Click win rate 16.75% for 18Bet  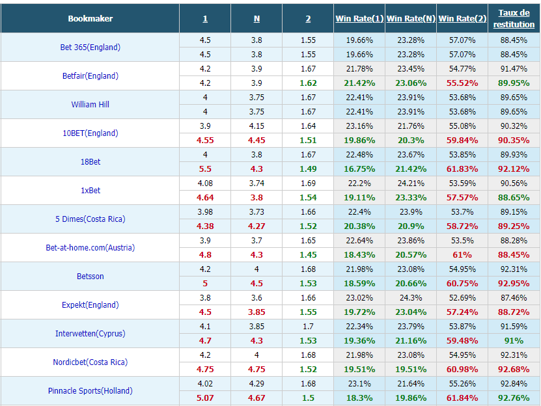pyautogui.click(x=359, y=169)
